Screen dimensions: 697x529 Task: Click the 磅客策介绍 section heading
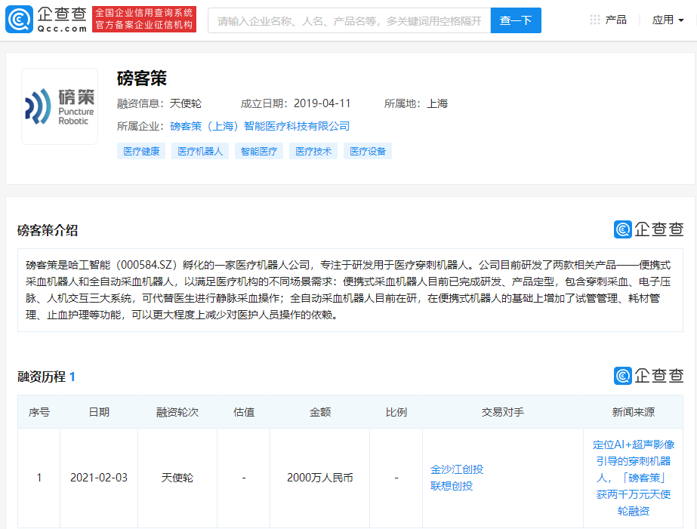click(x=48, y=230)
